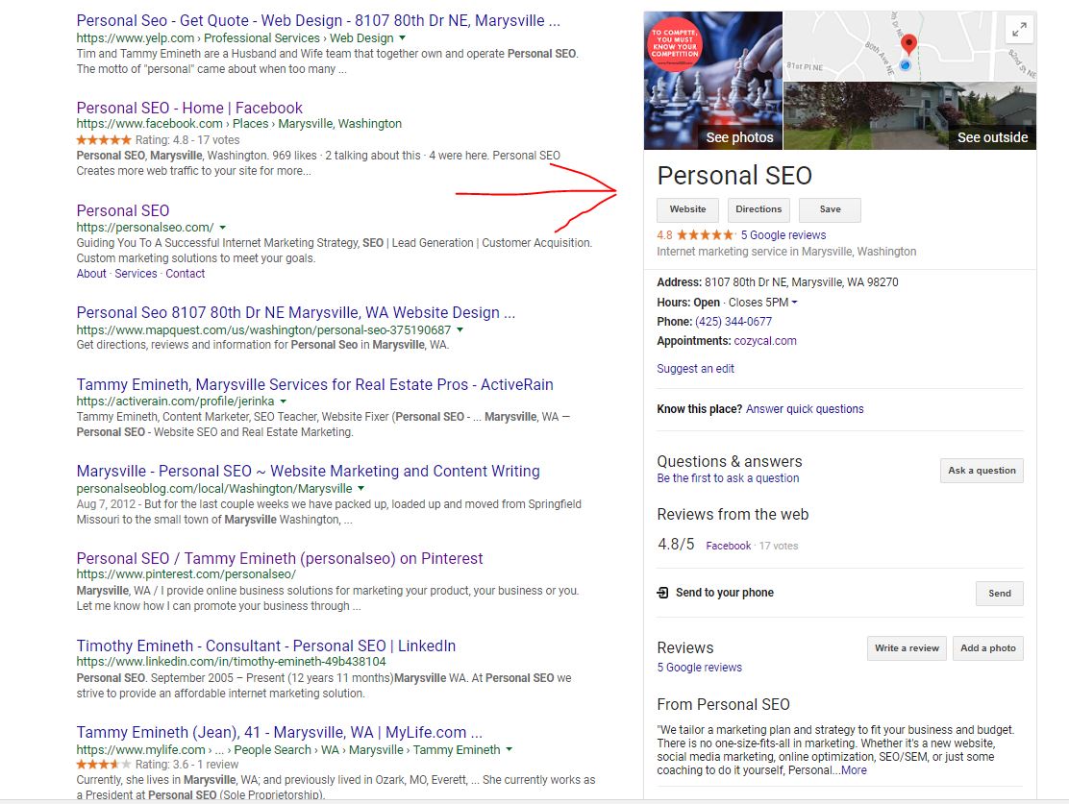
Task: Expand the Hours dropdown next to Closes 5PM
Action: point(794,303)
